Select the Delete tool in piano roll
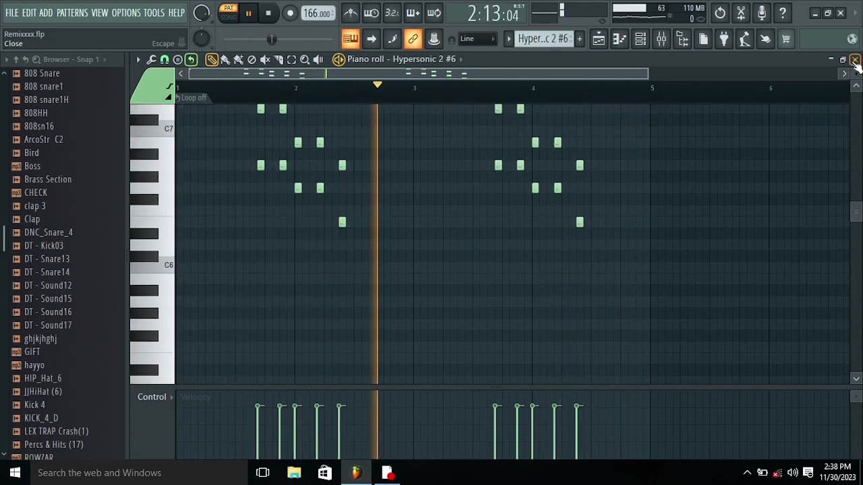 (x=251, y=59)
